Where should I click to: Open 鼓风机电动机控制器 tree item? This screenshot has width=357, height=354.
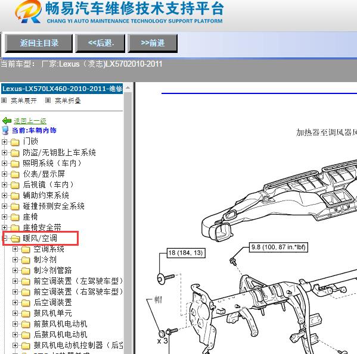(x=78, y=345)
